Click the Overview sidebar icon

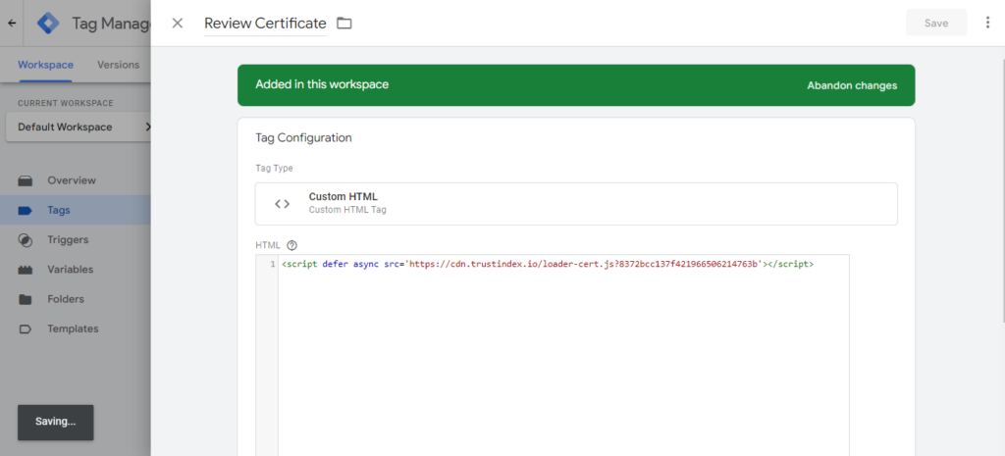tap(26, 180)
